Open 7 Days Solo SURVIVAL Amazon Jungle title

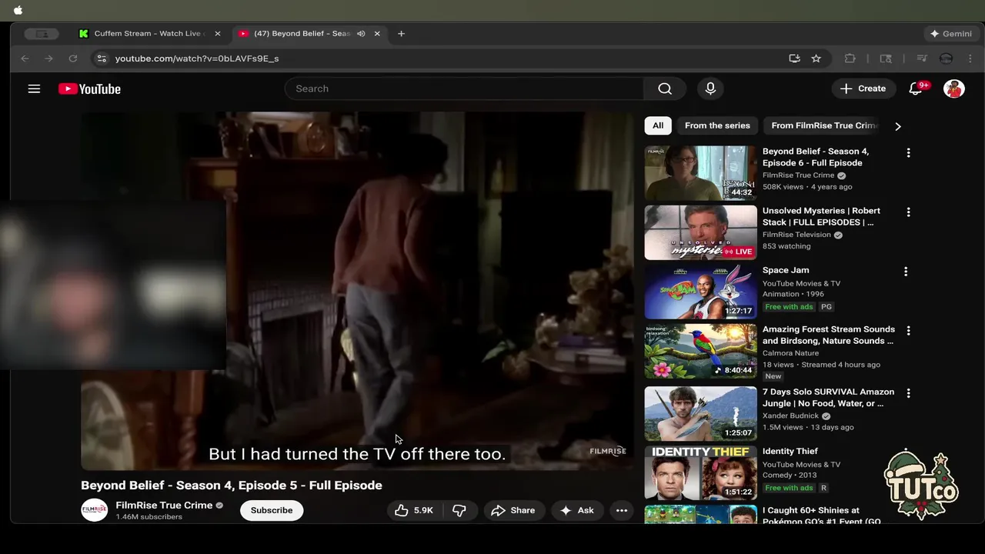tap(828, 398)
